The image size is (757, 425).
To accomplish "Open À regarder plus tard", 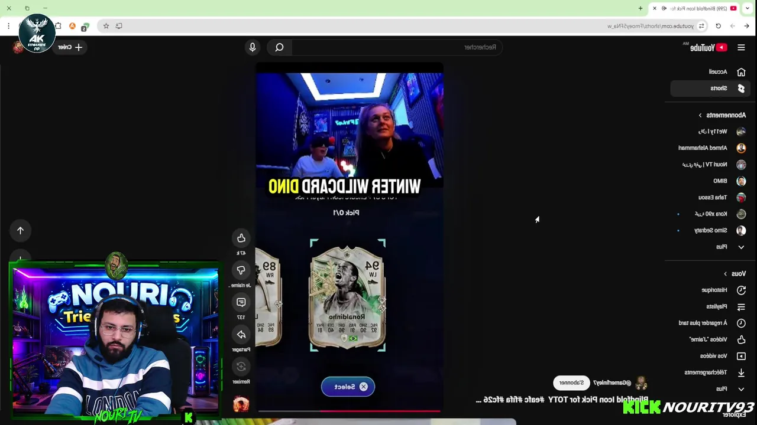I will (x=710, y=323).
